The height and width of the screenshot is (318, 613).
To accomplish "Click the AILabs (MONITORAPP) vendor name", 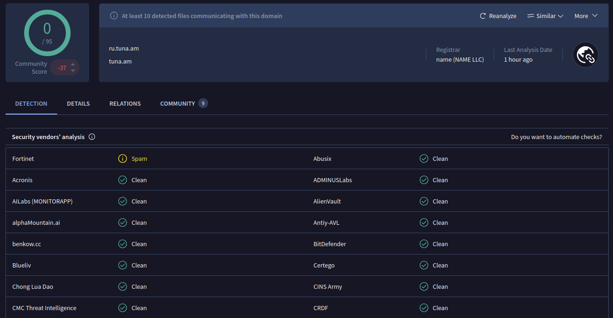I will (42, 201).
